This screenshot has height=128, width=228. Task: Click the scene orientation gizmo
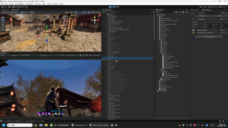95,20
